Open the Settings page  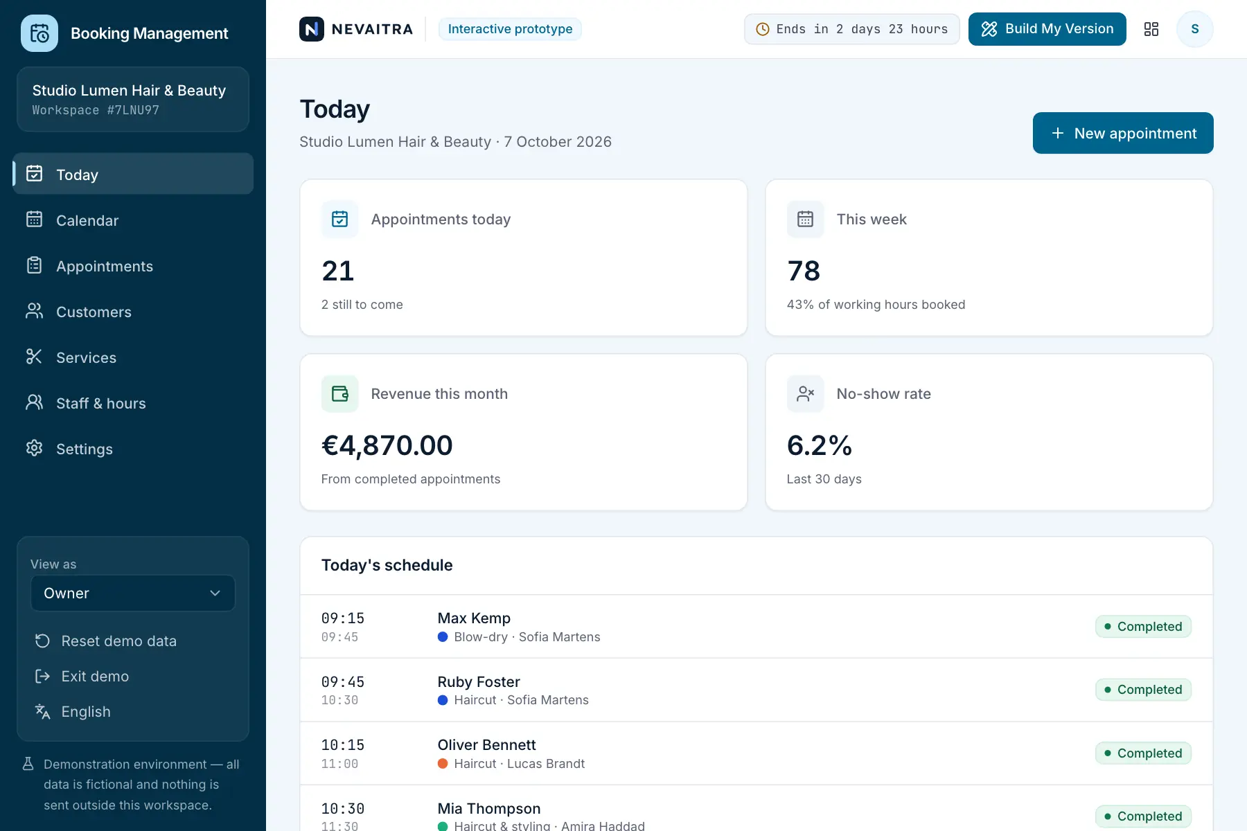tap(133, 449)
